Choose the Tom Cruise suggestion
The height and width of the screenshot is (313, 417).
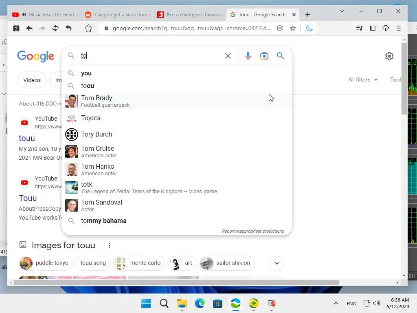click(x=177, y=152)
